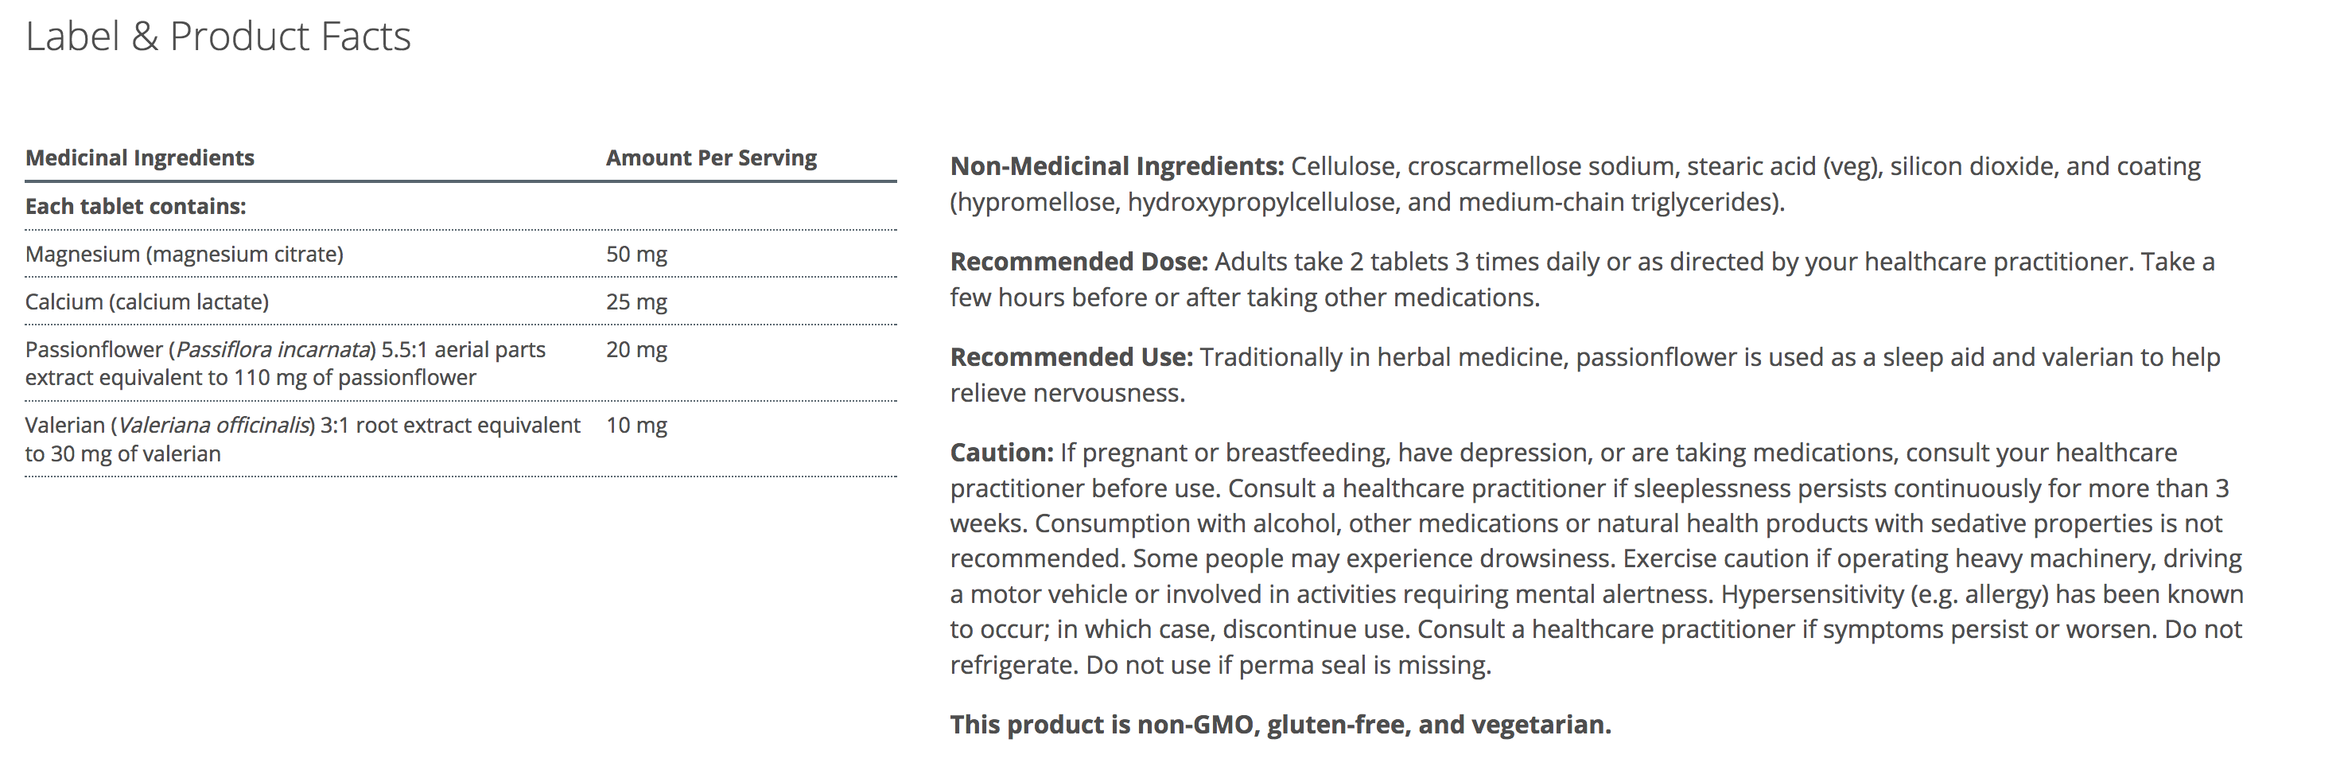The height and width of the screenshot is (778, 2340).
Task: Click the Label & Product Facts heading
Action: (x=218, y=37)
